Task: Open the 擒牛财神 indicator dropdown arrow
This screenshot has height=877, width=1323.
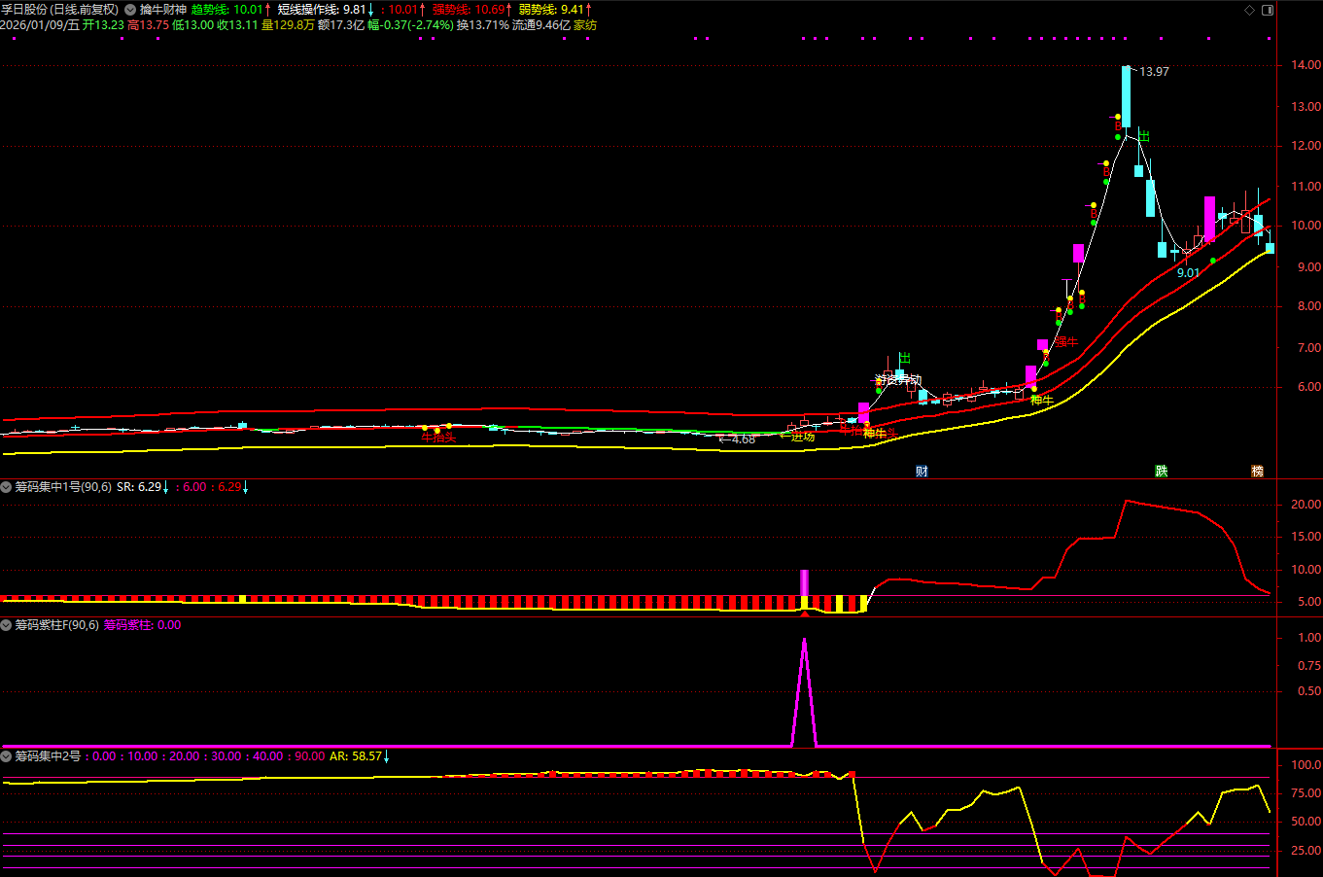Action: [x=130, y=10]
